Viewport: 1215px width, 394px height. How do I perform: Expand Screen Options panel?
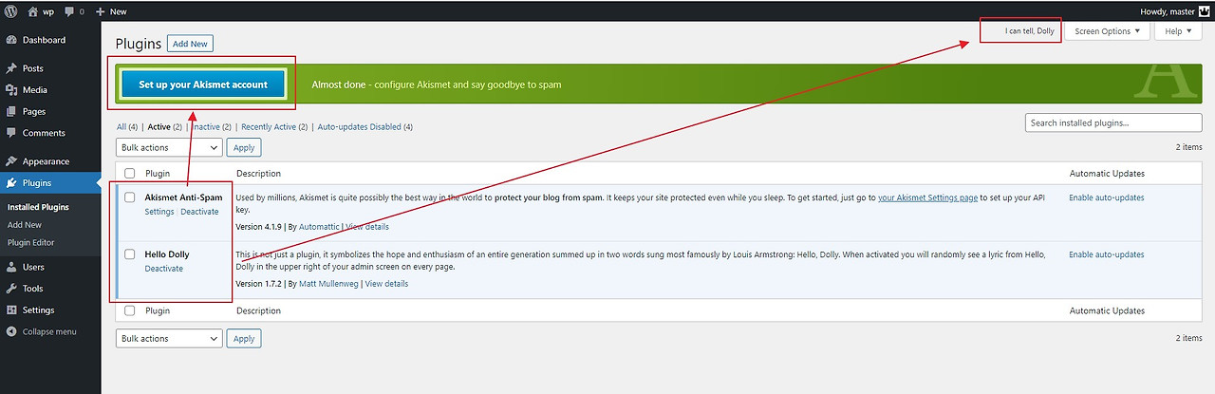(1107, 31)
